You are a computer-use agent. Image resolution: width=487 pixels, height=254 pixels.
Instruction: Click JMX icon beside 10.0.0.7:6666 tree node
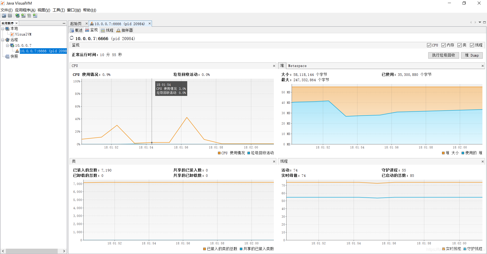pyautogui.click(x=17, y=51)
